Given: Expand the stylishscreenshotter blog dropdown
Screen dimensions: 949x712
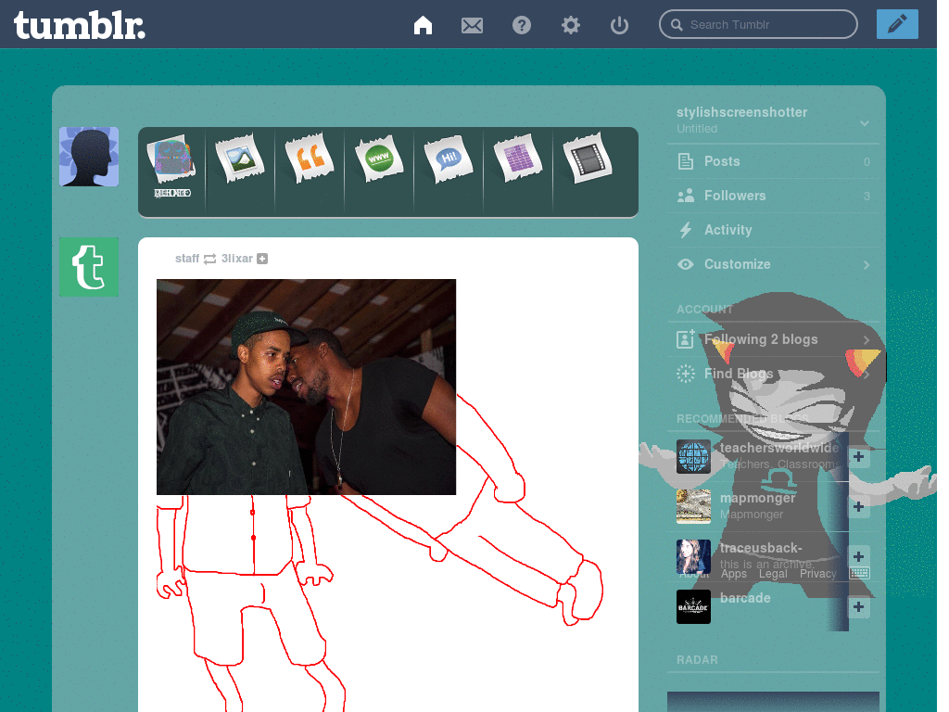Looking at the screenshot, I should tap(865, 123).
